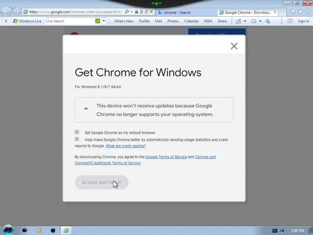
Task: Open the Tools gear menu
Action: pos(308,12)
